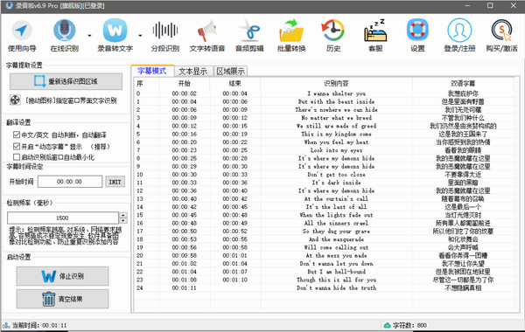Select row "When the lights fade out"
This screenshot has height=332, width=525.
tap(324, 215)
